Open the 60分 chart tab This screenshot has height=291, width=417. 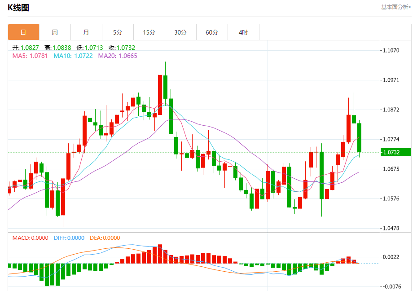tap(212, 32)
